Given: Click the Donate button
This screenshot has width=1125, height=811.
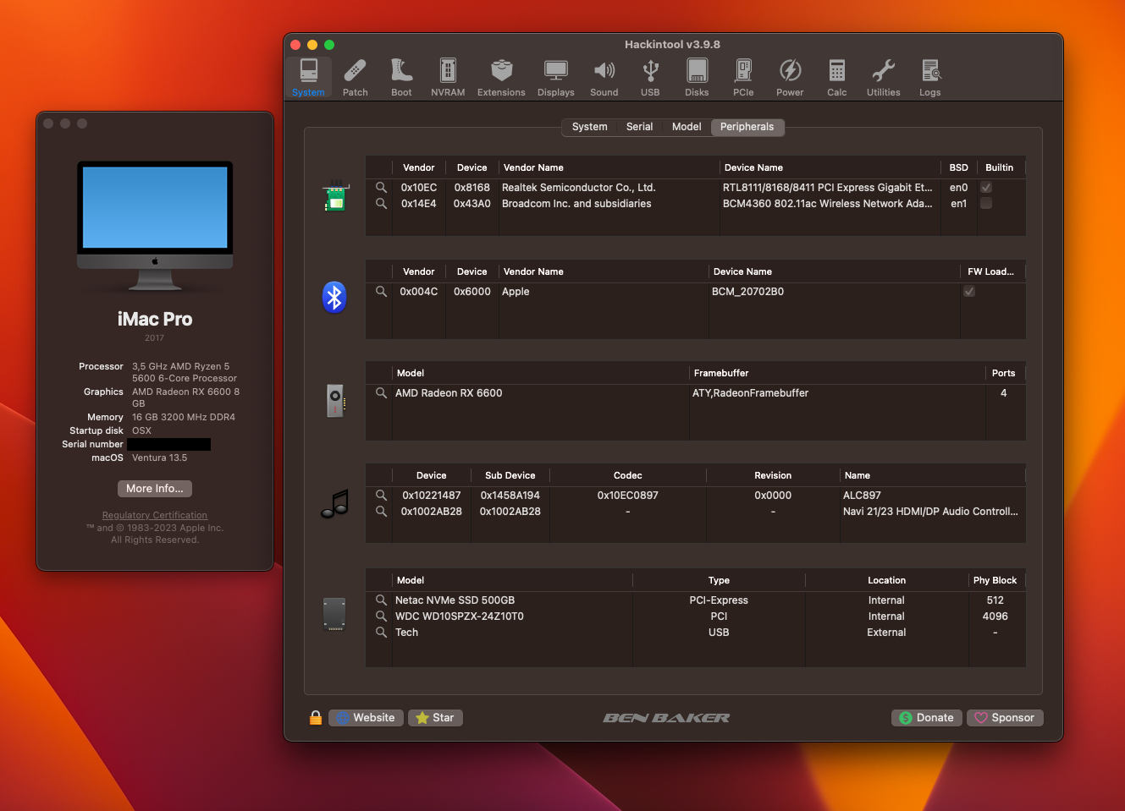Looking at the screenshot, I should (927, 718).
